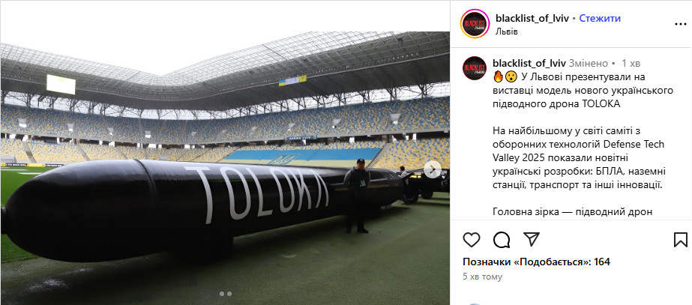Open caption author's small avatar

(475, 68)
